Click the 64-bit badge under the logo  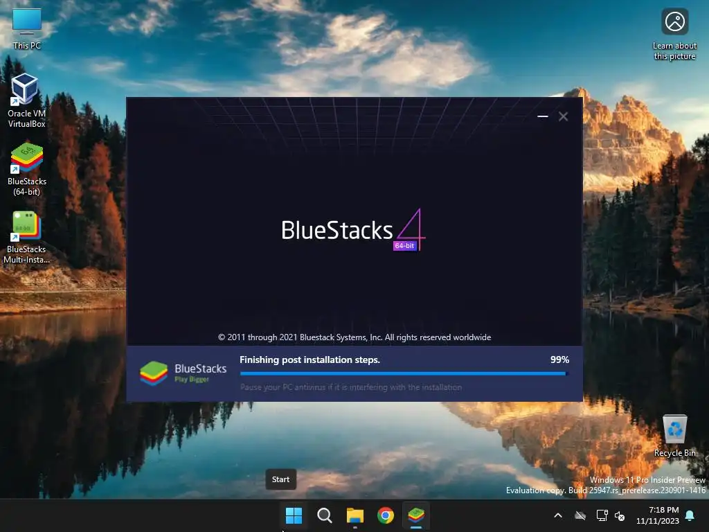click(404, 246)
